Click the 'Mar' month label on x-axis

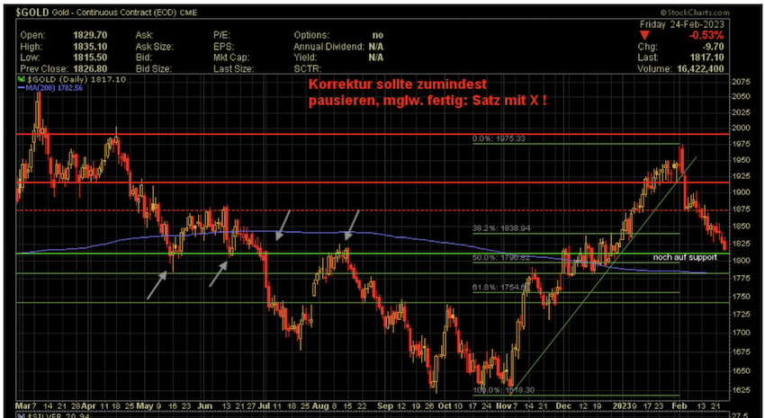tap(22, 405)
